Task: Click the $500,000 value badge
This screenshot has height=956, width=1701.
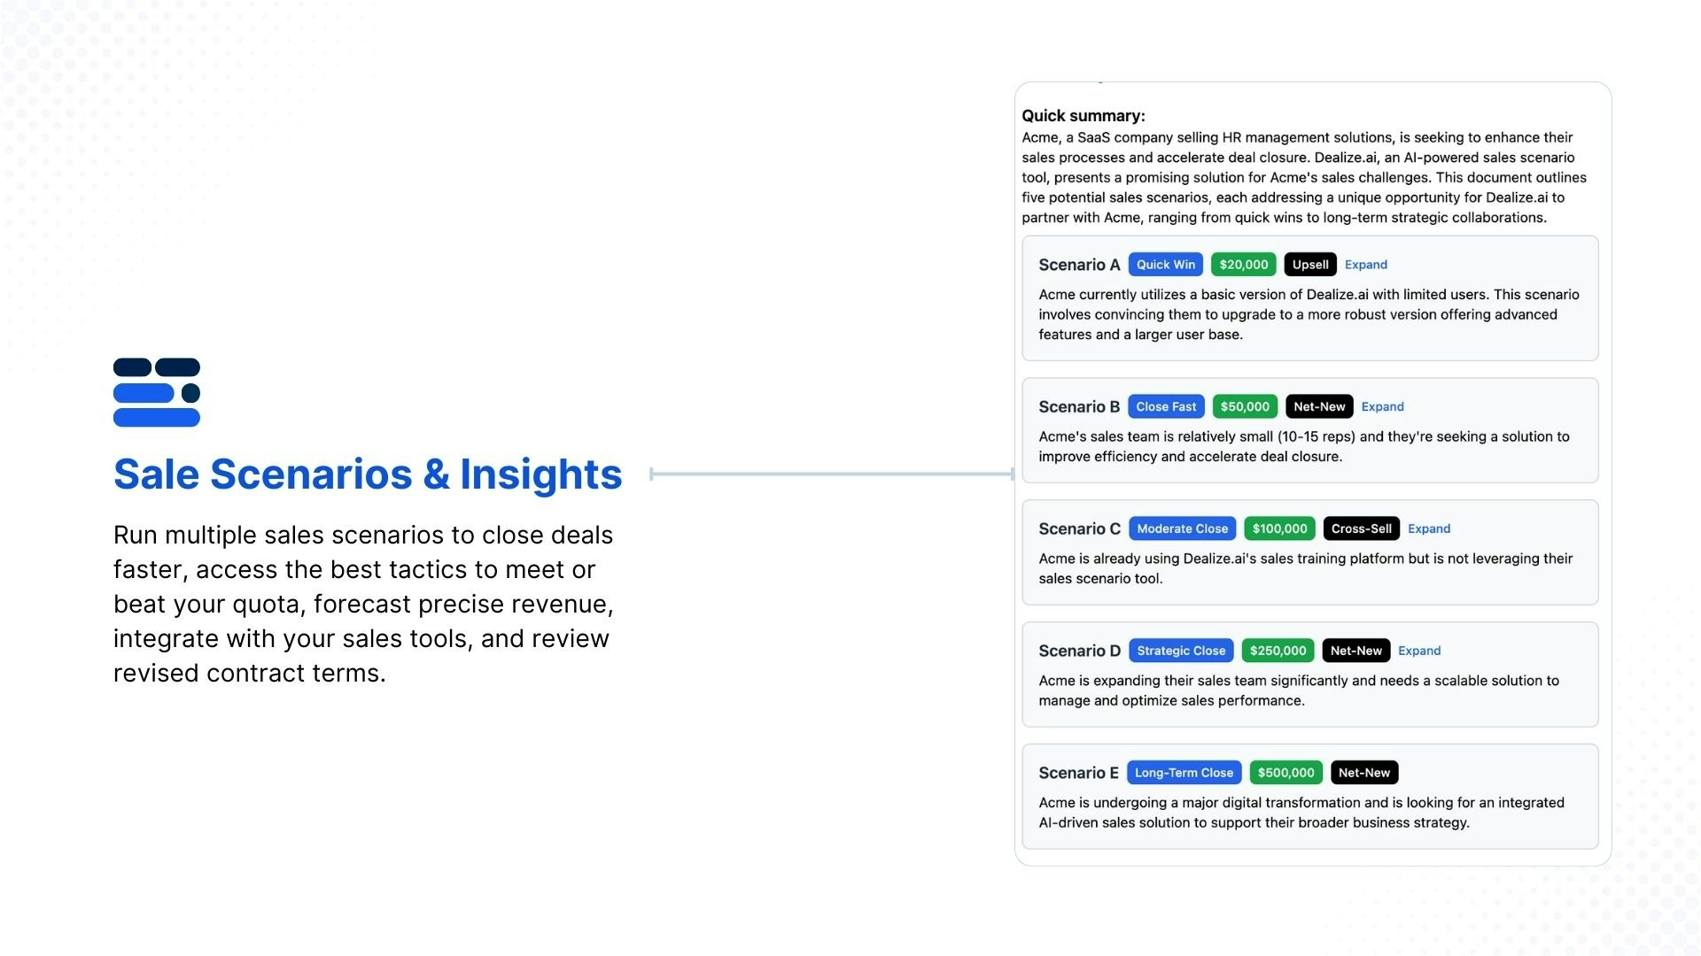Action: coord(1285,773)
